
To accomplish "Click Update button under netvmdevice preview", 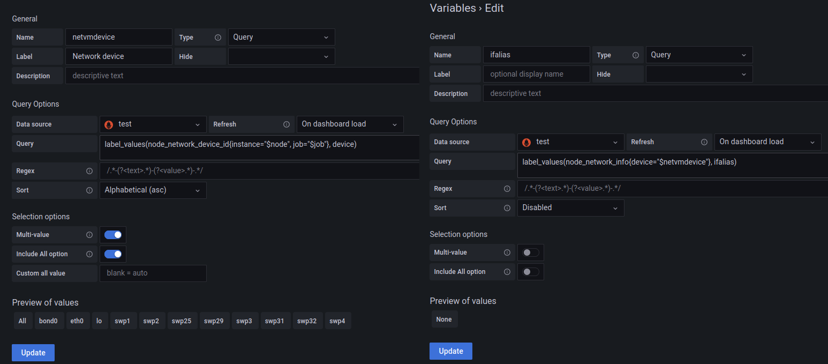I will click(x=33, y=353).
